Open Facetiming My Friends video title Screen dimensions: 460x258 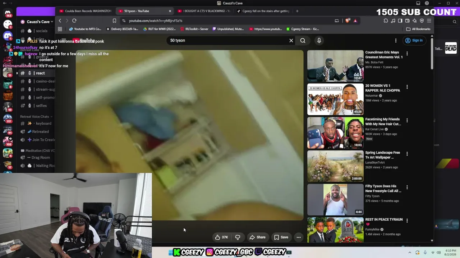[383, 121]
